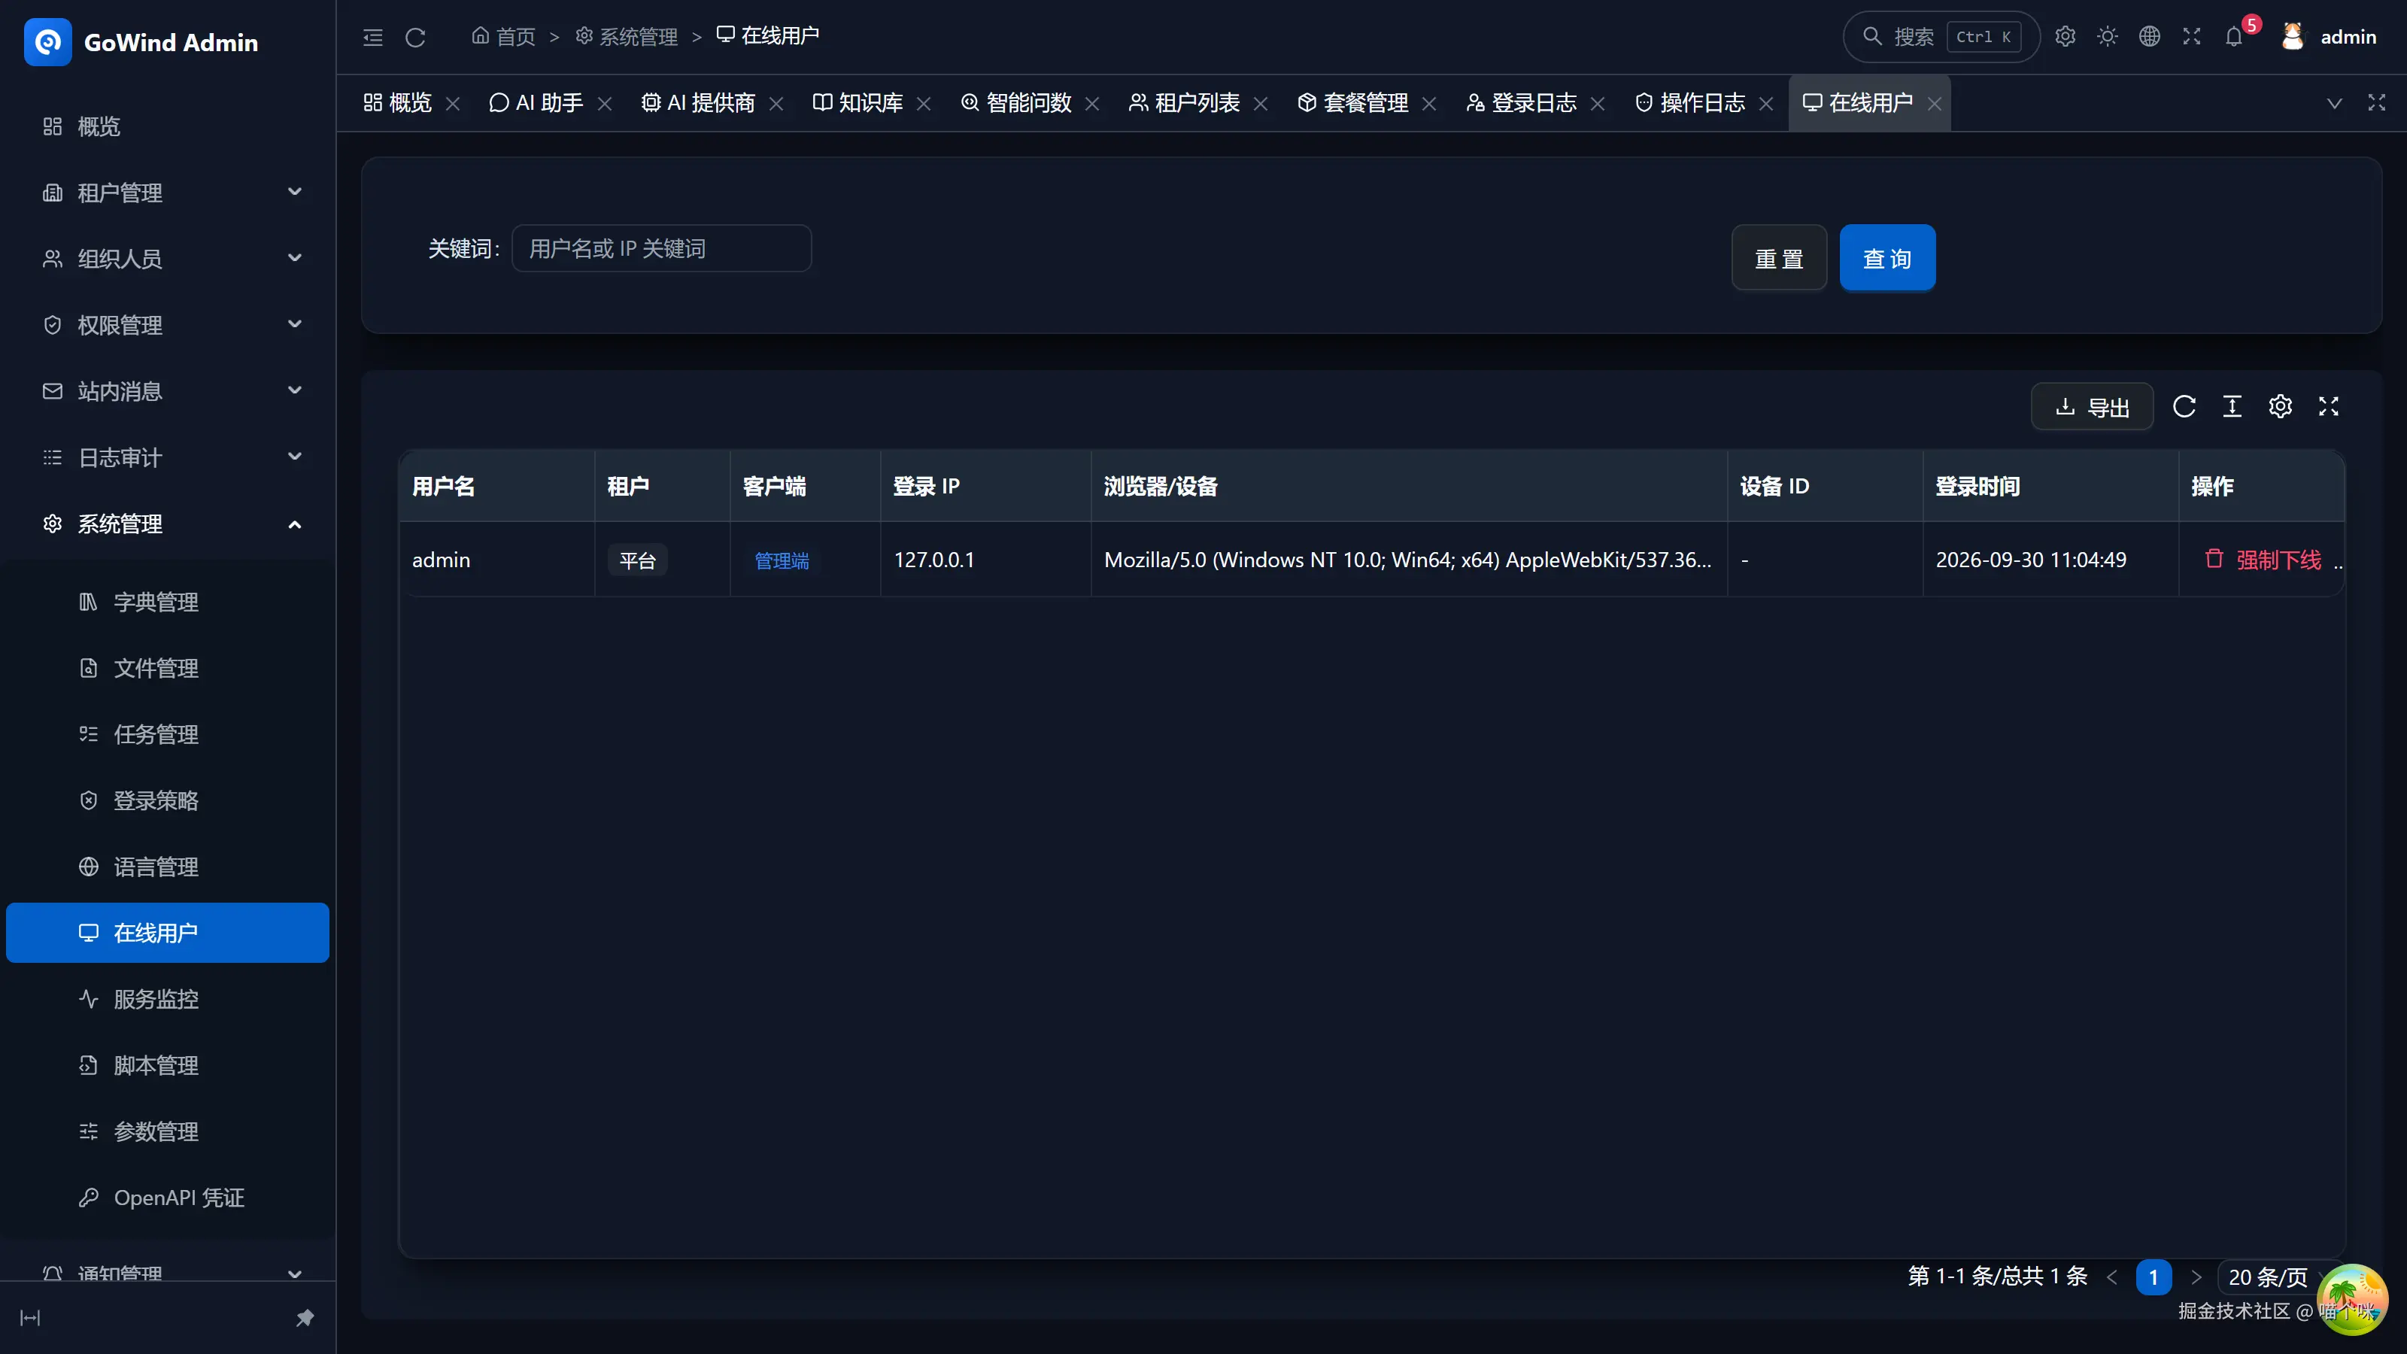Expand the 租户管理 menu
Image resolution: width=2407 pixels, height=1354 pixels.
(x=168, y=193)
